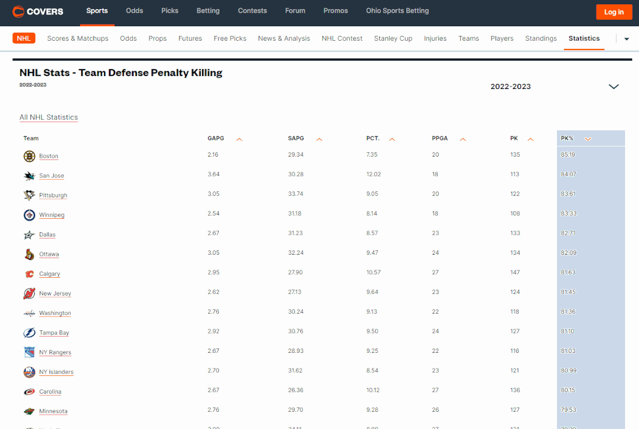Screen dimensions: 639x429
Task: Open the Odds top menu
Action: [135, 11]
